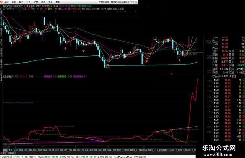
Task: Open the 系统 menu
Action: pyautogui.click(x=6, y=2)
